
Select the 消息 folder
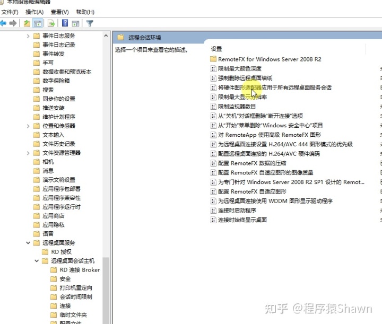[48, 171]
